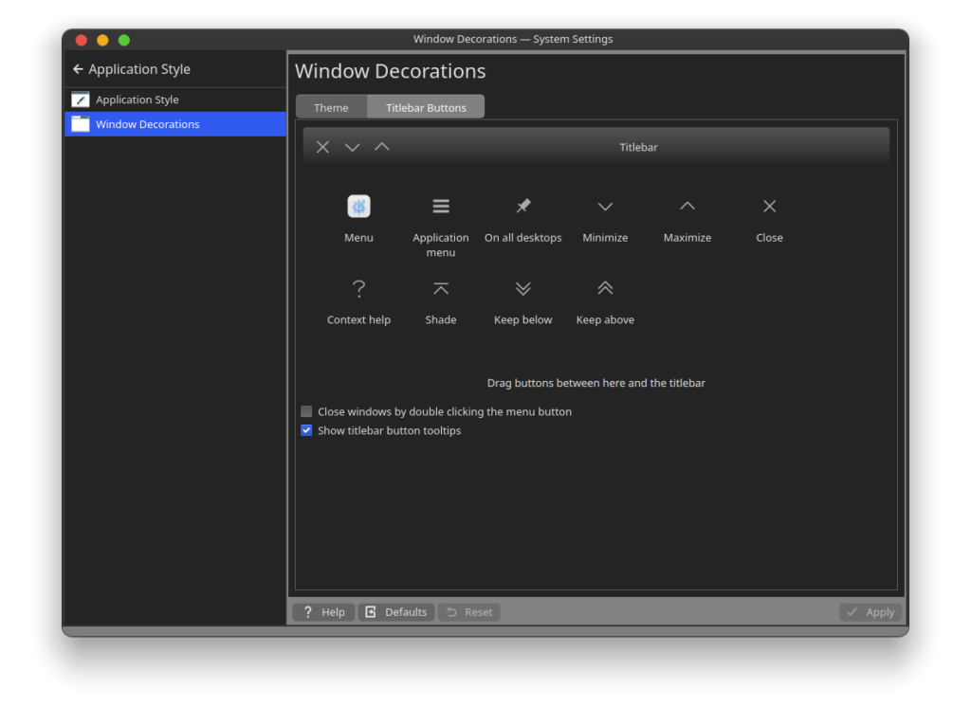Click the Minimize chevron in available buttons
The image size is (971, 707).
click(605, 207)
